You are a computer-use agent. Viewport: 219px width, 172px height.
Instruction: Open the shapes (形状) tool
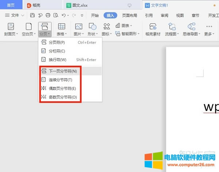pos(92,27)
